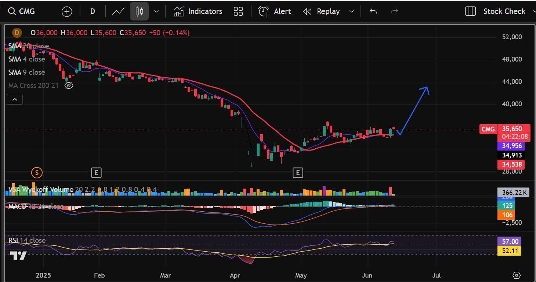Click the purple 34,956 price label
Screen dimensions: 536x282
coord(511,146)
